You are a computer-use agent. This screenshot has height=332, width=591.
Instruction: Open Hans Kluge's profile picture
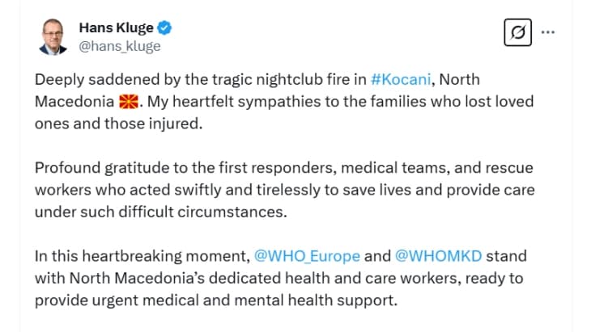(x=53, y=37)
